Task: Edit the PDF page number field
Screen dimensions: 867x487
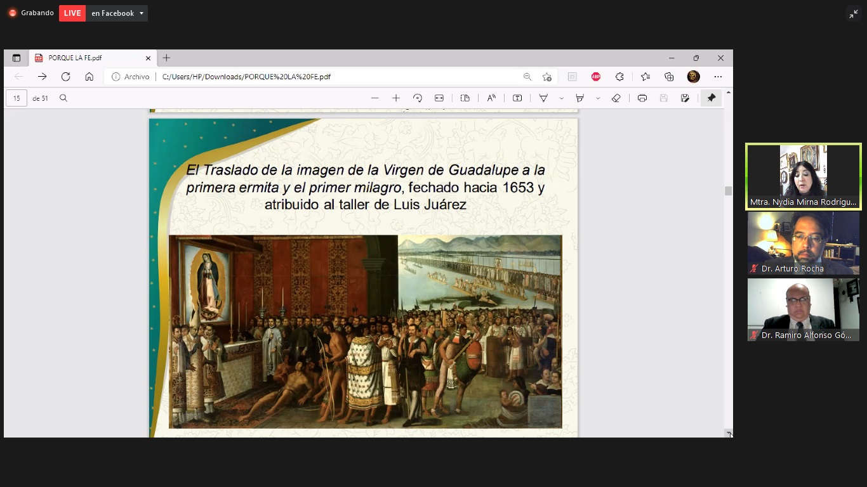Action: [x=17, y=98]
